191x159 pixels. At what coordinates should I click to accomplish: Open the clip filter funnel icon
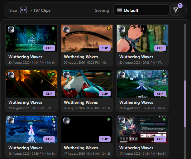[x=175, y=10]
